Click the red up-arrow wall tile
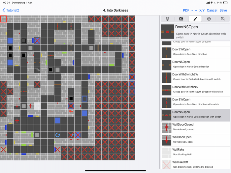Image resolution: width=231 pixels, height=173 pixels. point(30,106)
